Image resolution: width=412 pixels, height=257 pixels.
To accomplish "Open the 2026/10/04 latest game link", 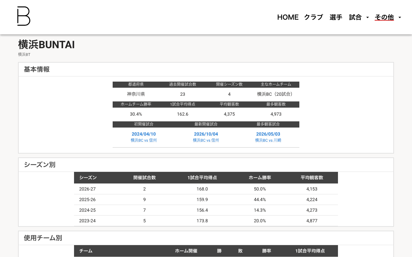I will tap(206, 134).
